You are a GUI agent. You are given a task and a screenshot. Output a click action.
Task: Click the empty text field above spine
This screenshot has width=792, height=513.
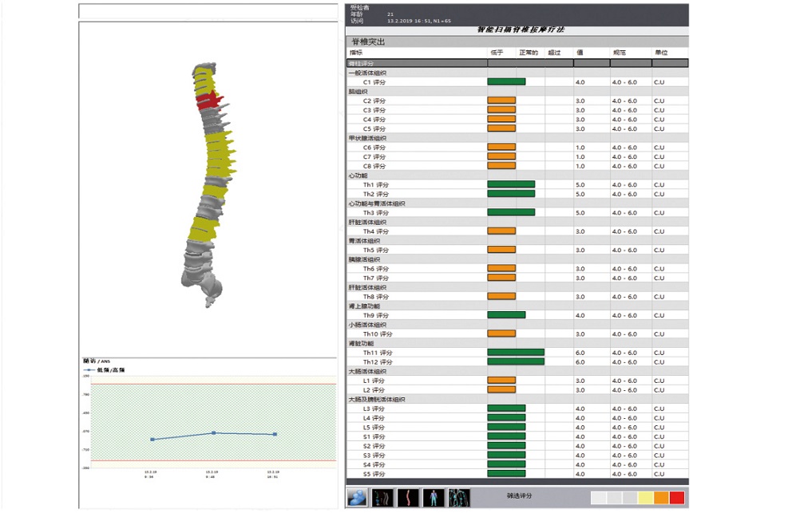pos(208,12)
